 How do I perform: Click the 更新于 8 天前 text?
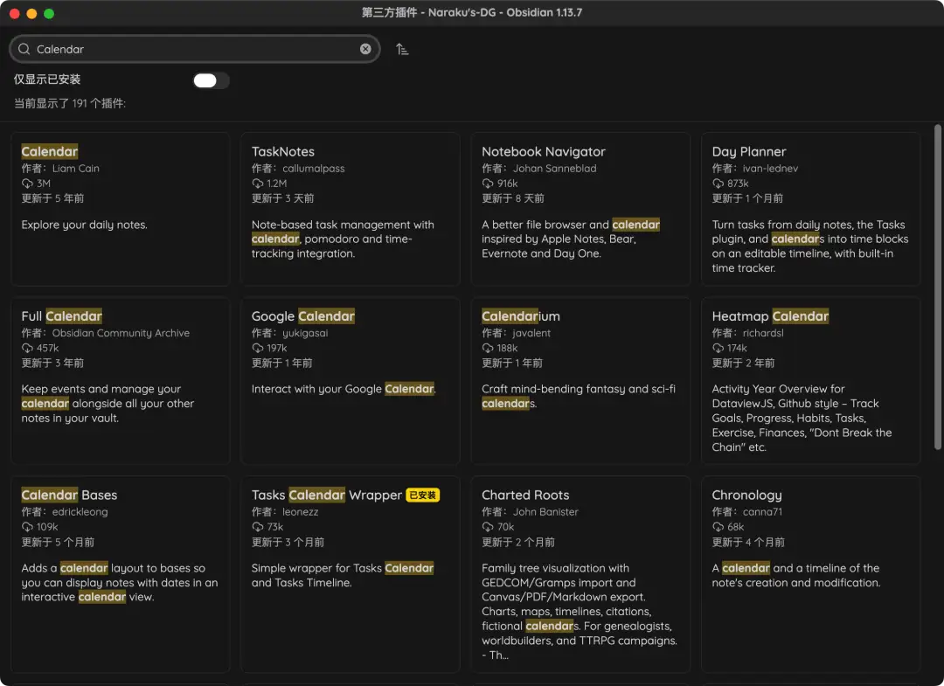click(513, 198)
